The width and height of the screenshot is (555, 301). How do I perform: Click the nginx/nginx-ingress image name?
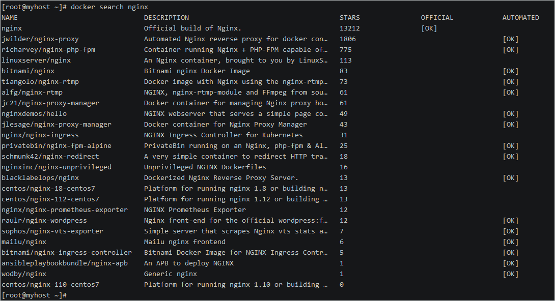point(40,135)
